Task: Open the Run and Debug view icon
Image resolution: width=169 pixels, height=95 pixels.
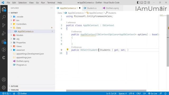Action: pos(4,34)
